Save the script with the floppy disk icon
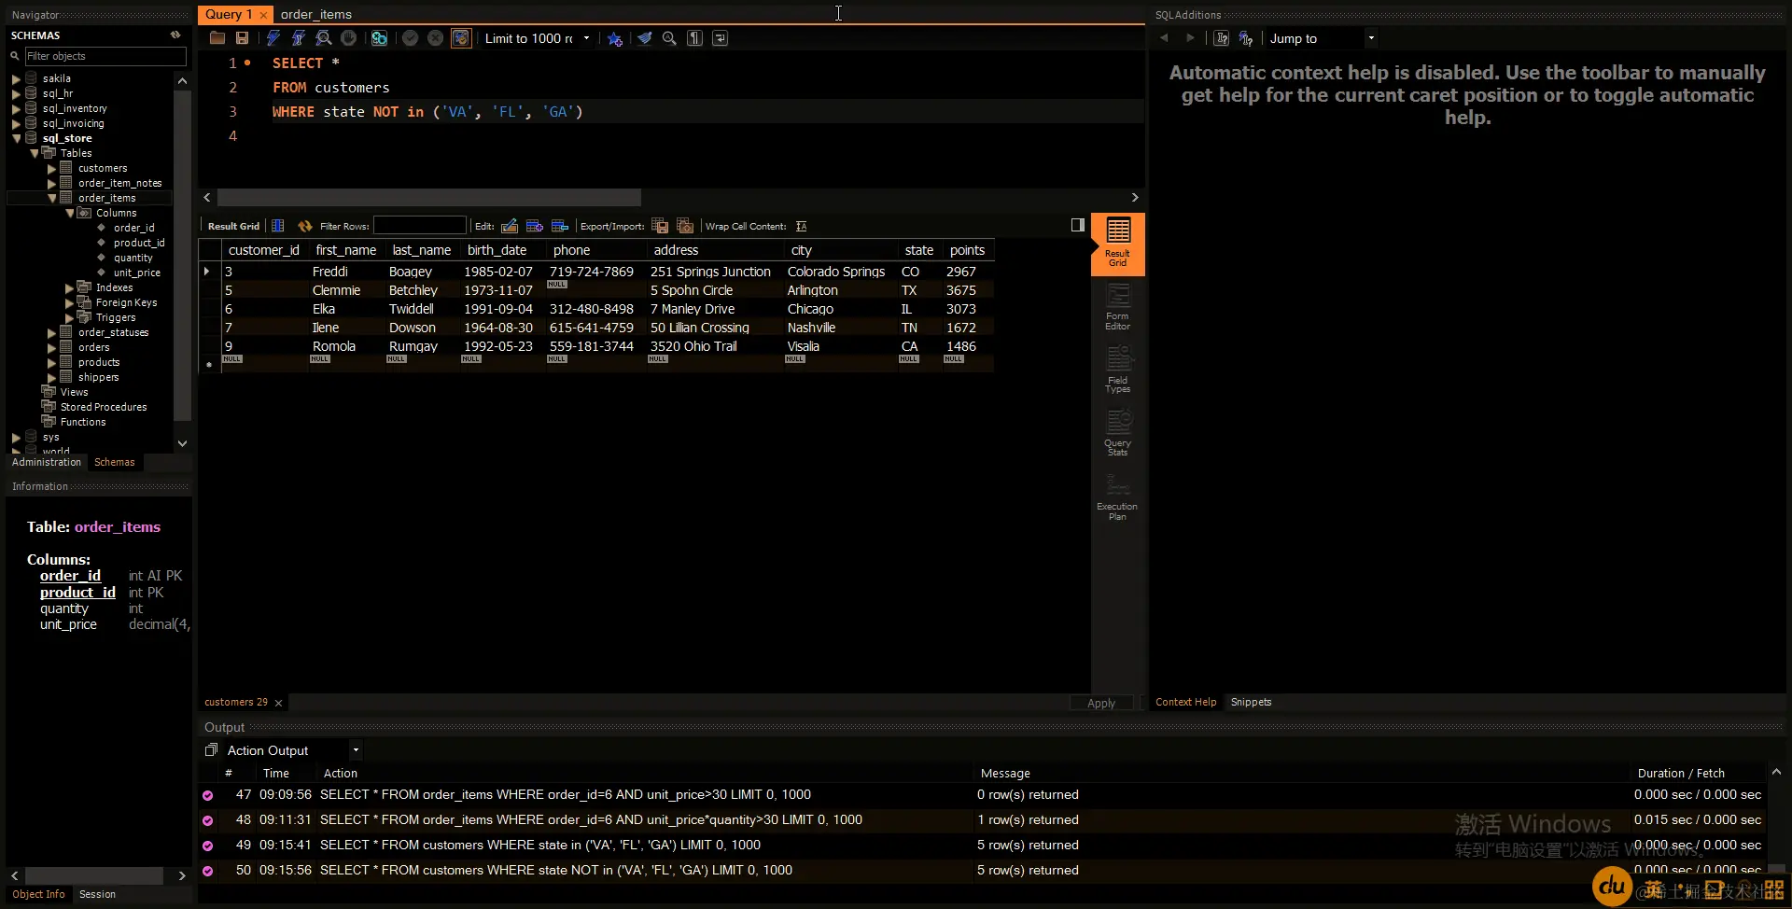The width and height of the screenshot is (1792, 909). tap(243, 38)
